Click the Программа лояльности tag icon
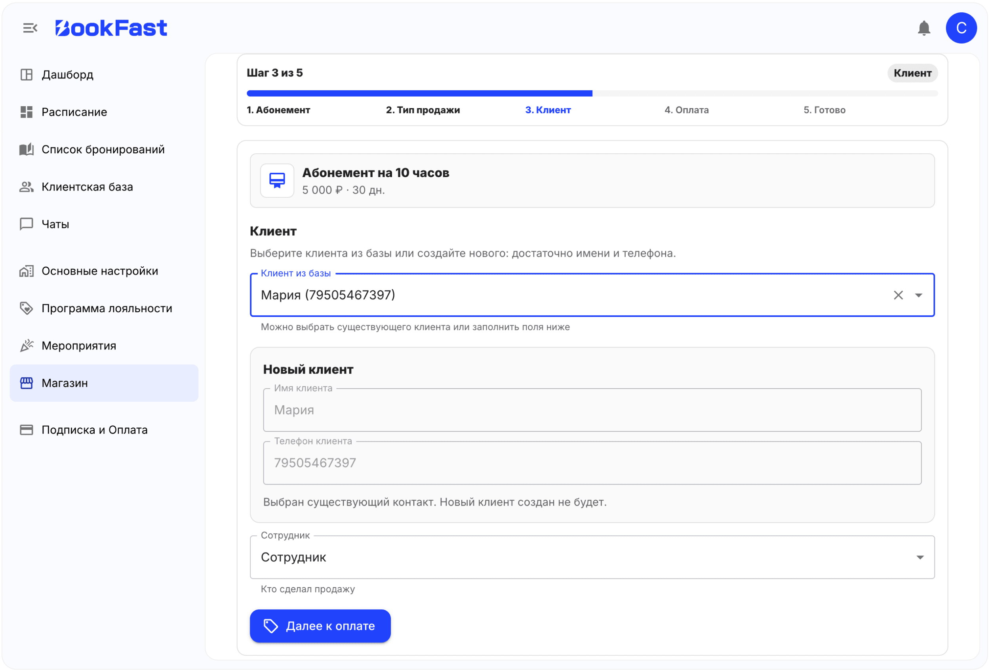This screenshot has height=670, width=990. (27, 308)
